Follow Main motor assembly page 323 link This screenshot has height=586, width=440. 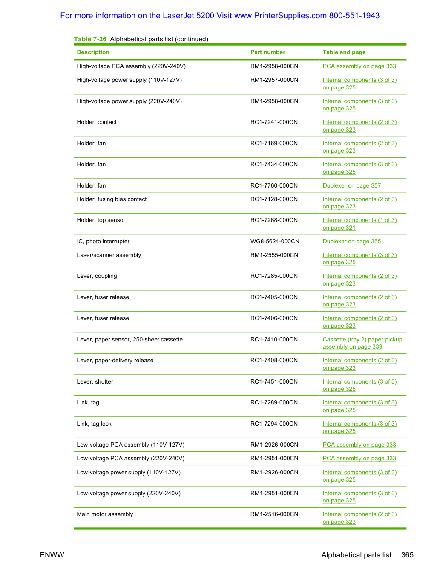click(x=359, y=518)
